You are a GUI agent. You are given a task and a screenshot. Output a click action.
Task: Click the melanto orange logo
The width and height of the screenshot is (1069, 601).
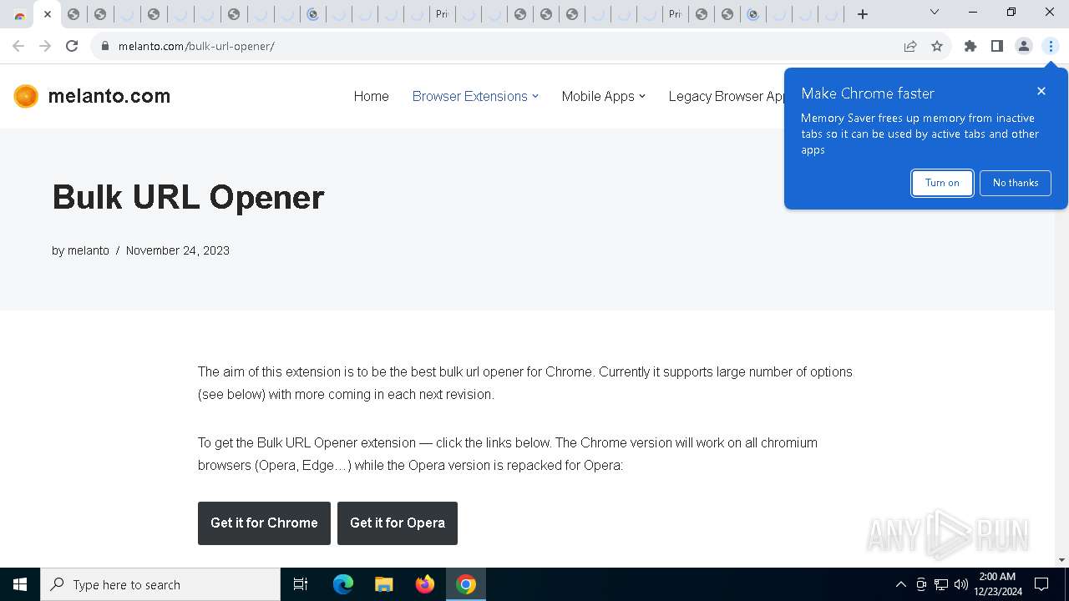click(x=26, y=96)
